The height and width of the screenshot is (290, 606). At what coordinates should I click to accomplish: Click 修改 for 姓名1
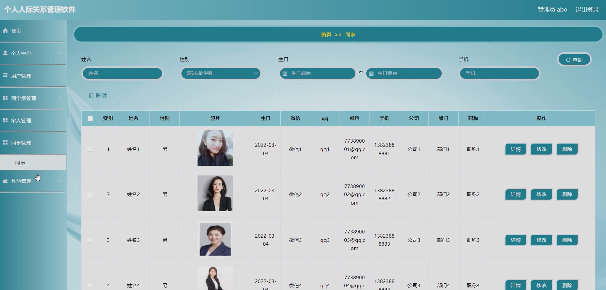pyautogui.click(x=541, y=149)
